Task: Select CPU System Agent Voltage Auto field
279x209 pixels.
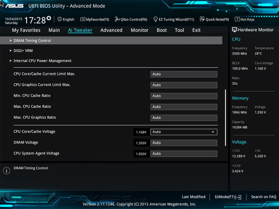Action: [184, 154]
